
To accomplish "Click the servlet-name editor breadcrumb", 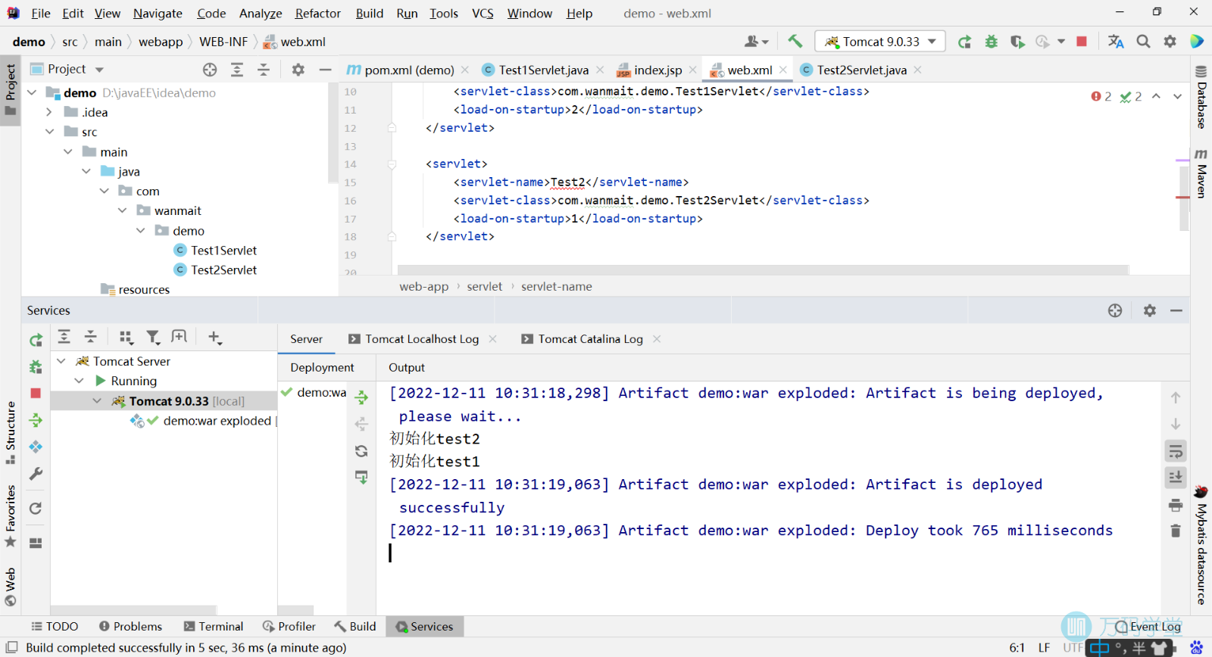I will coord(557,286).
